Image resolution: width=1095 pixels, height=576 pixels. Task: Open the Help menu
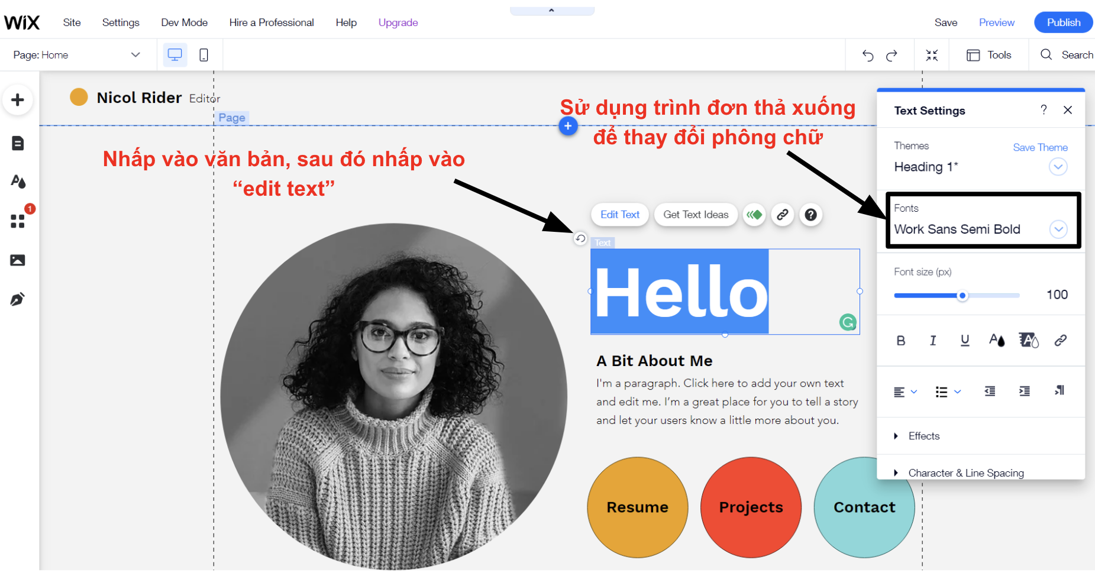click(x=346, y=22)
